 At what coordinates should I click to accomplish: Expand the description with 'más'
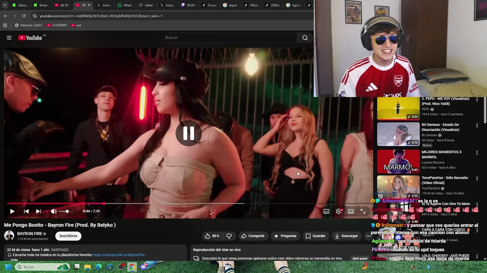pyautogui.click(x=14, y=260)
